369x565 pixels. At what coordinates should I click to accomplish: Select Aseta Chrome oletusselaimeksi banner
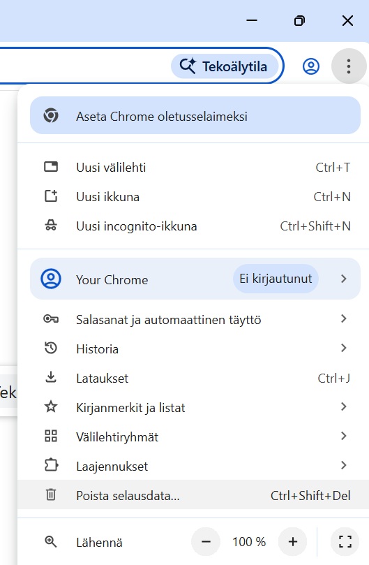pos(195,115)
